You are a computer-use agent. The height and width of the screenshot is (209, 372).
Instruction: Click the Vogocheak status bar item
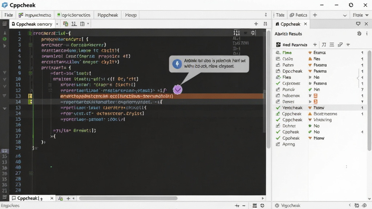tap(287, 205)
